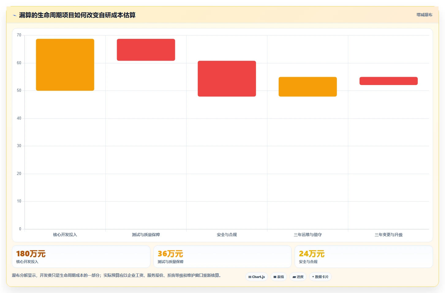Click the 进度 tag chip
The height and width of the screenshot is (293, 445).
pyautogui.click(x=298, y=277)
